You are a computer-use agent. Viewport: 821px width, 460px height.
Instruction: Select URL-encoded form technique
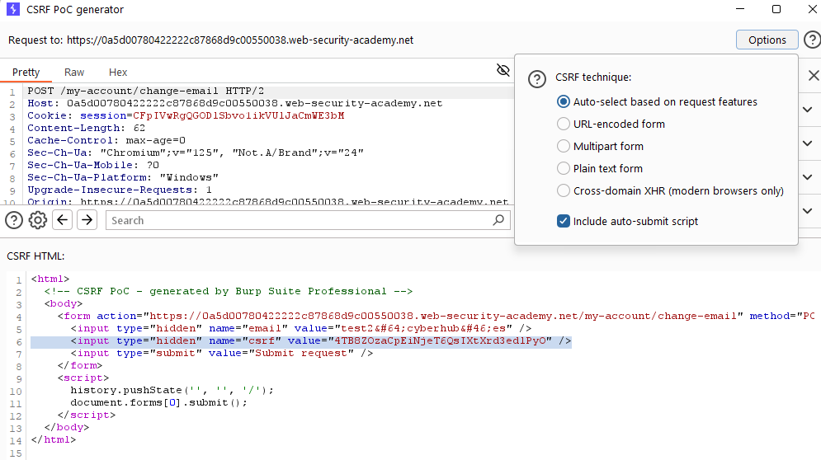611,124
